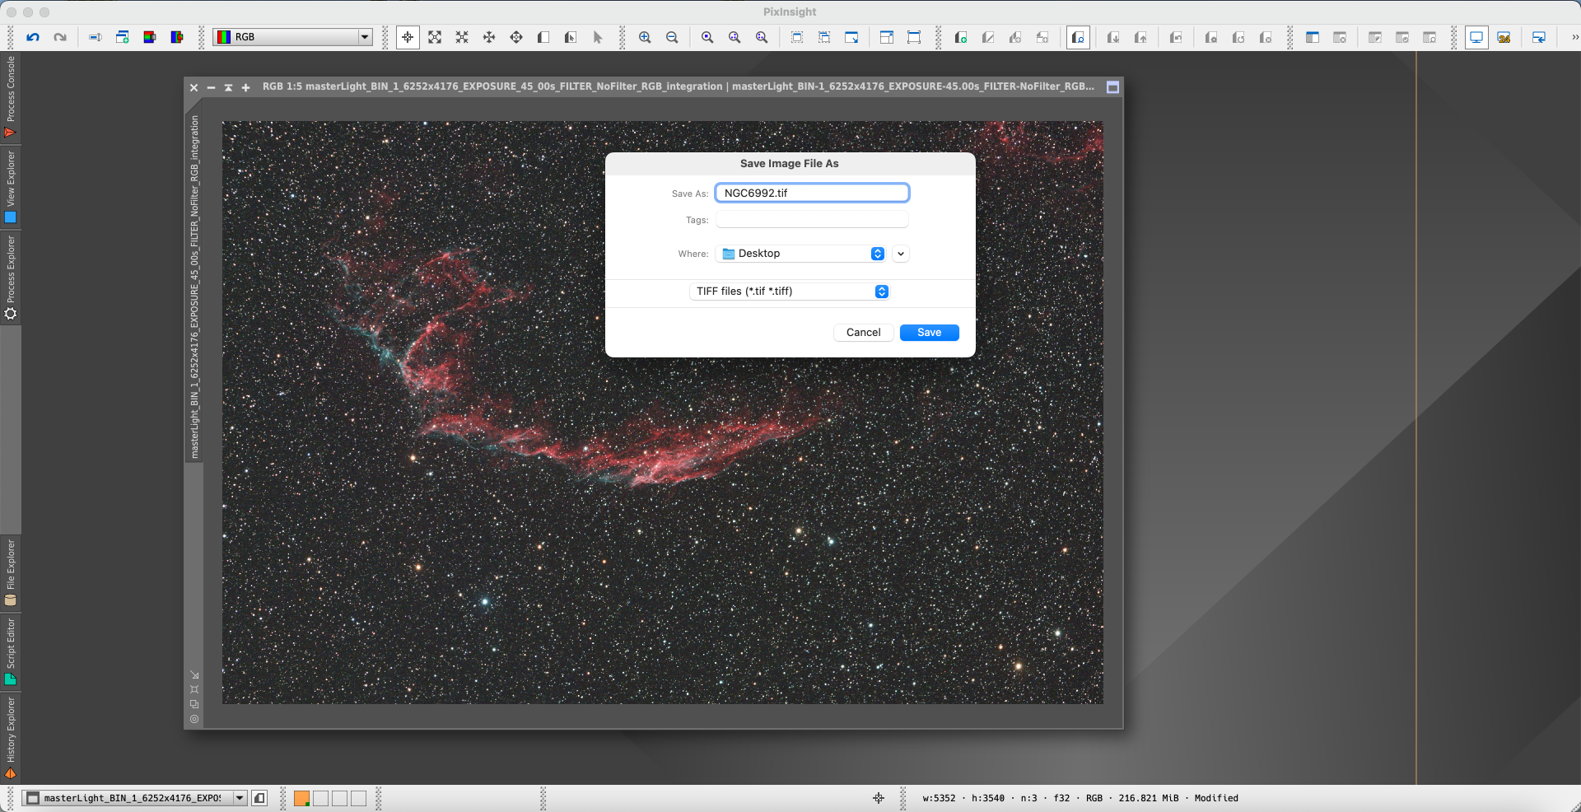
Task: Click the image window maximize square icon
Action: (1112, 87)
